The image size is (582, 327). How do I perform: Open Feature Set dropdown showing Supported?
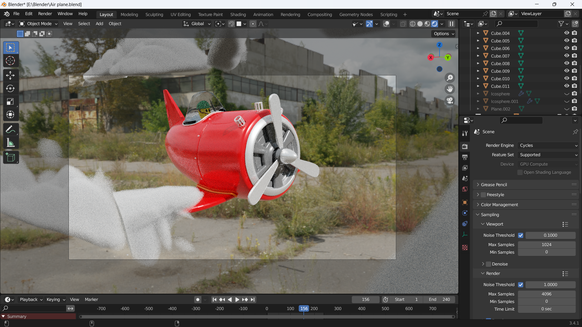pos(548,155)
